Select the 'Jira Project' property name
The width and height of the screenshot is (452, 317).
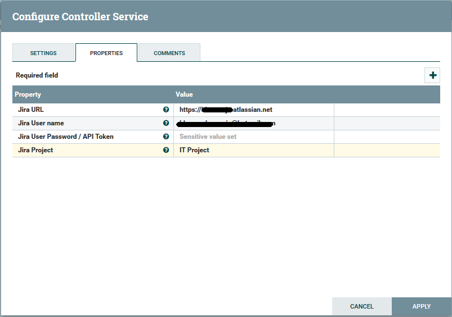pos(35,150)
